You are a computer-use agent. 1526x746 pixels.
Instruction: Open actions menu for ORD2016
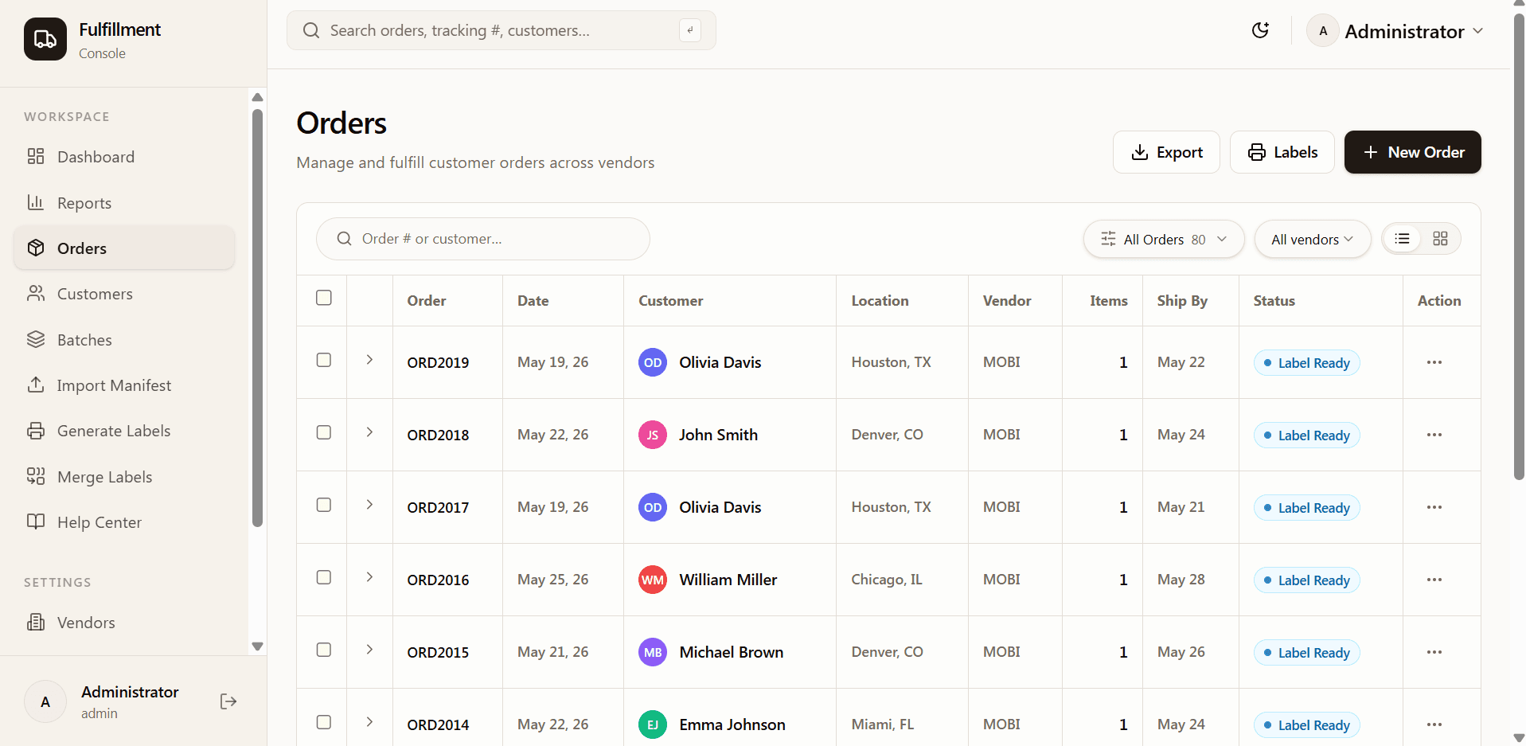pos(1434,580)
